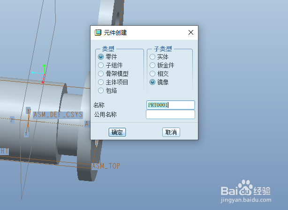Click the 元件创建 dialog title icon
The image size is (288, 210).
[x=98, y=33]
